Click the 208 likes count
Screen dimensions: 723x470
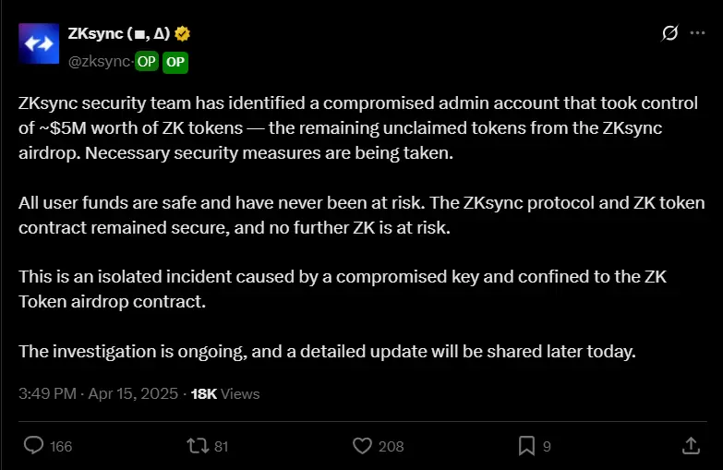(x=391, y=447)
